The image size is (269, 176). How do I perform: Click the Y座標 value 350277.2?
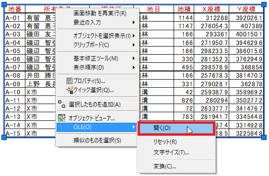249,100
